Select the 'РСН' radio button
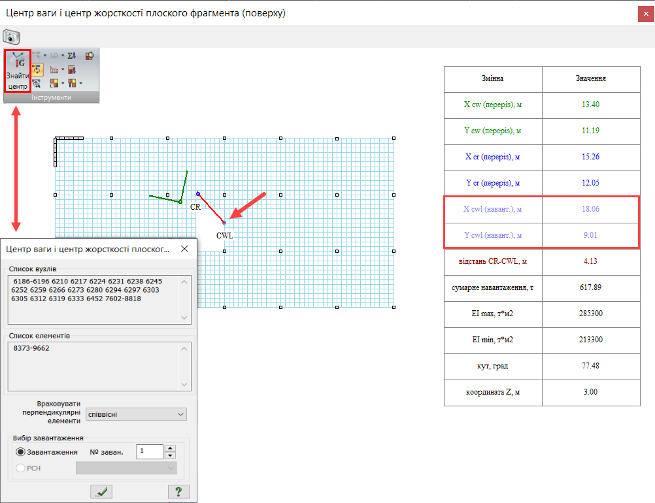655x503 pixels. click(x=20, y=468)
